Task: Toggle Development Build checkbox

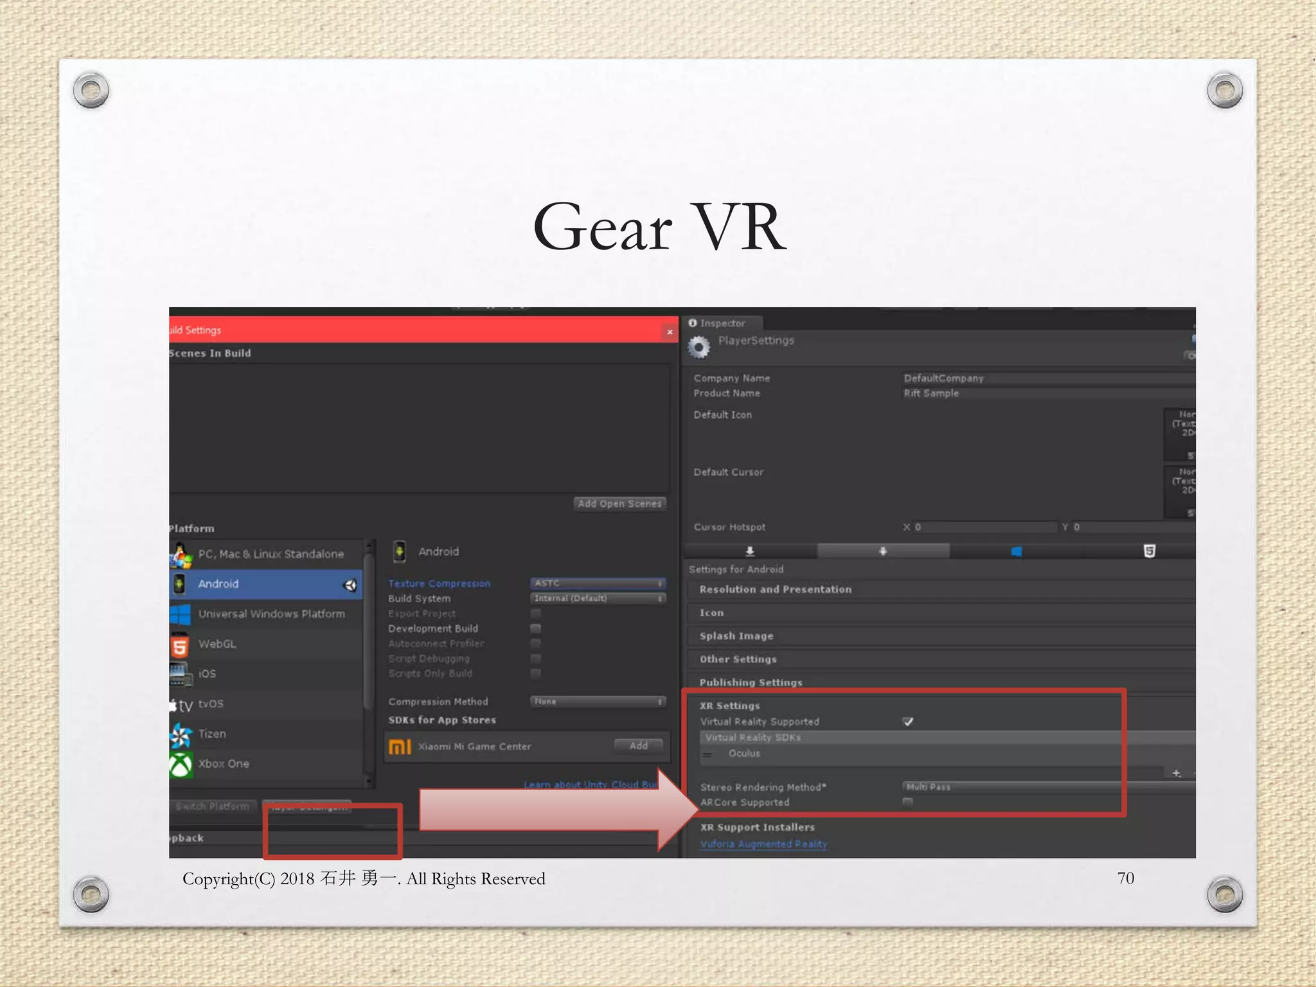Action: coord(535,628)
